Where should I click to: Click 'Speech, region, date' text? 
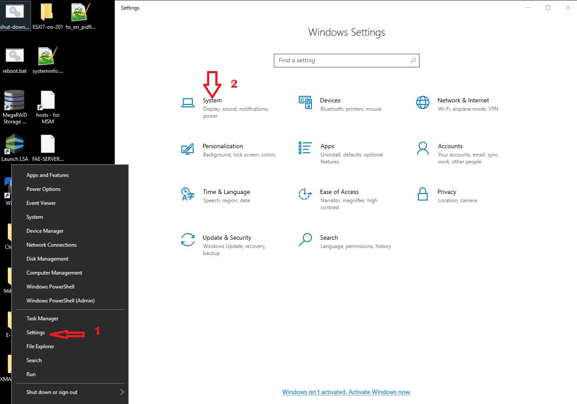click(226, 200)
